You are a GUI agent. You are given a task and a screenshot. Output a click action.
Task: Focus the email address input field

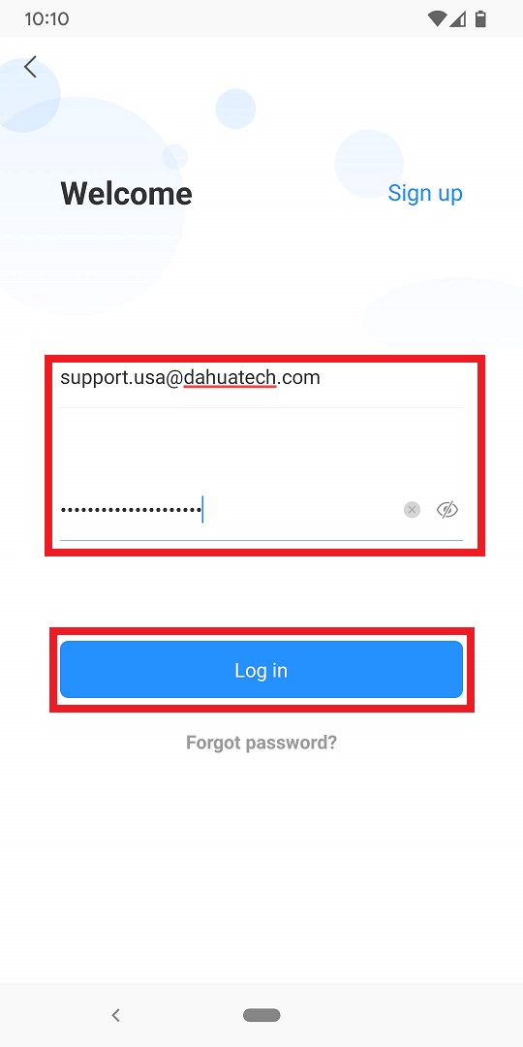261,379
